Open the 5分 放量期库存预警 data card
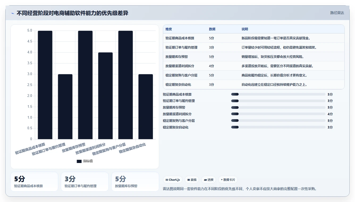Image resolution: width=355 pixels, height=202 pixels. click(135, 182)
